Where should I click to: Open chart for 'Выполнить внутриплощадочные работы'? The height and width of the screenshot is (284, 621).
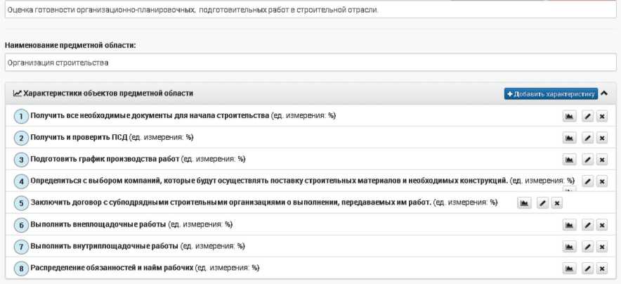pyautogui.click(x=570, y=247)
